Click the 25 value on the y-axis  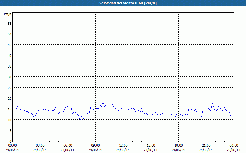click(10, 88)
